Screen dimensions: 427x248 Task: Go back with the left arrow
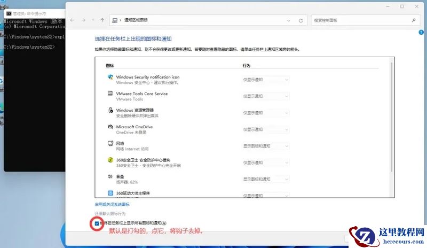pos(72,20)
